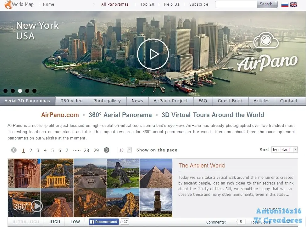Image resolution: width=306 pixels, height=227 pixels.
Task: Go to results page 2
Action: pyautogui.click(x=31, y=150)
